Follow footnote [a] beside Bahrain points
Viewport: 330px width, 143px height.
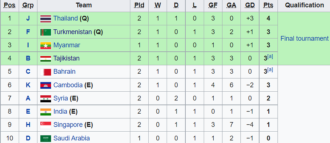(270, 70)
